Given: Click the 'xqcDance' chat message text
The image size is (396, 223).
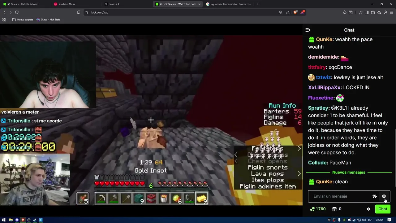Looking at the screenshot, I should (340, 67).
